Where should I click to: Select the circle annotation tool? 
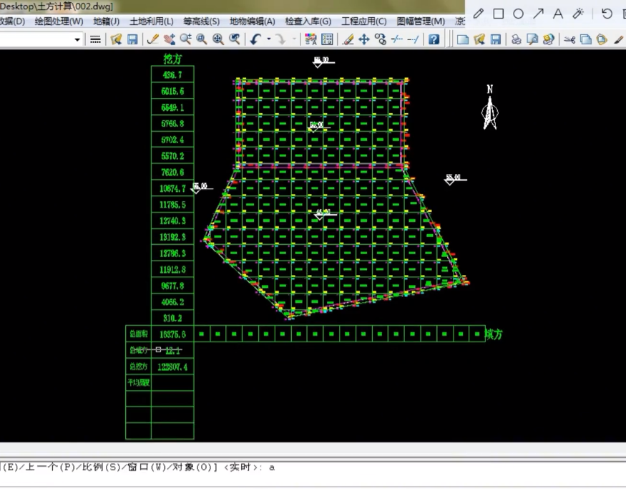pyautogui.click(x=518, y=14)
